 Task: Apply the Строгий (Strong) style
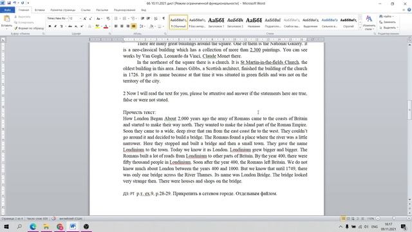(348, 22)
